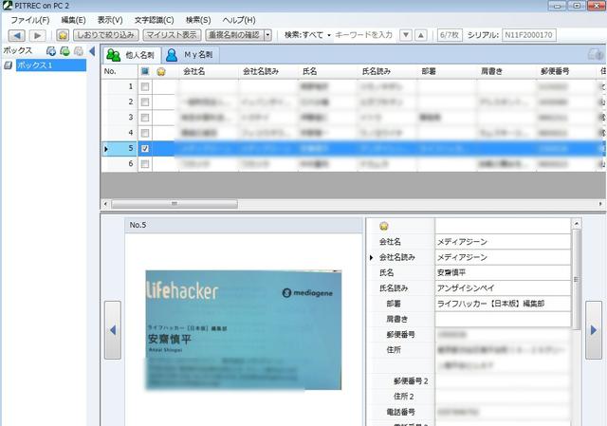Click マイリスト表示 button
The height and width of the screenshot is (426, 607).
coord(172,35)
